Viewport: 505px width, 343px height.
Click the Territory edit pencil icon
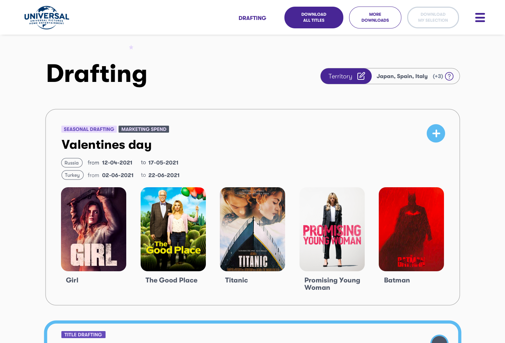pos(361,76)
